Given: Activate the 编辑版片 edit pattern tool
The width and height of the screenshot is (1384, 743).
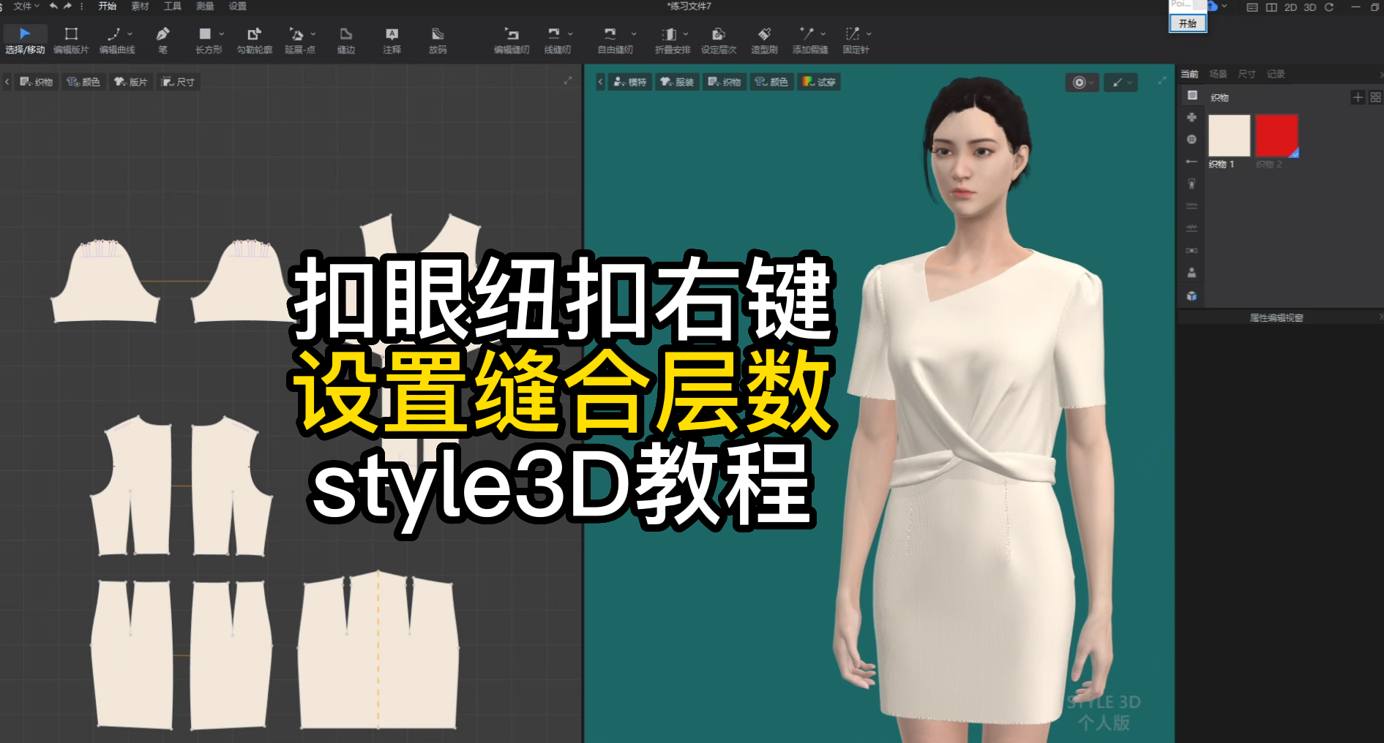Looking at the screenshot, I should [x=71, y=40].
